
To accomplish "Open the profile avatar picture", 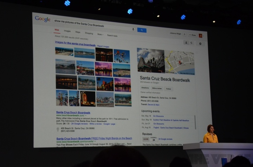I will (x=200, y=36).
